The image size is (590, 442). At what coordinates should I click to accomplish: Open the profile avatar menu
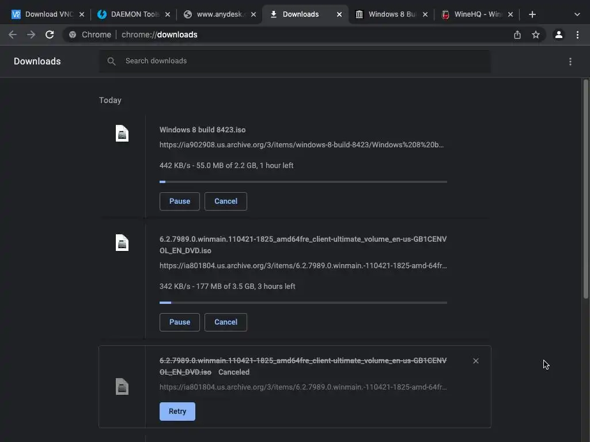coord(559,35)
